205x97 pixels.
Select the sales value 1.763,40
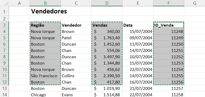pos(107,38)
